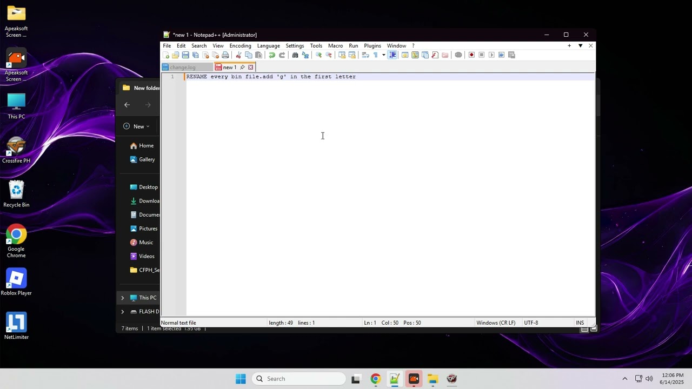Click the Folder as Workspace icon
This screenshot has width=692, height=389.
[x=444, y=55]
